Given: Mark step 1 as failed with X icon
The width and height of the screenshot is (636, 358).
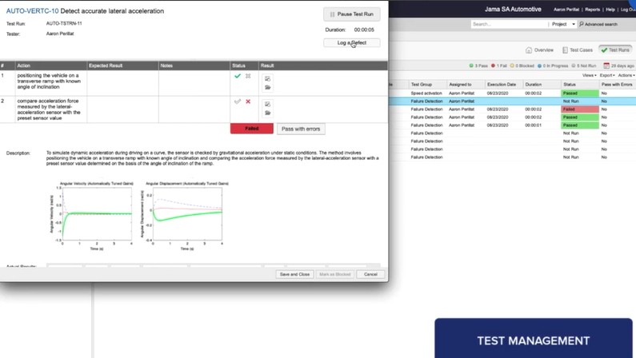Looking at the screenshot, I should pyautogui.click(x=248, y=76).
